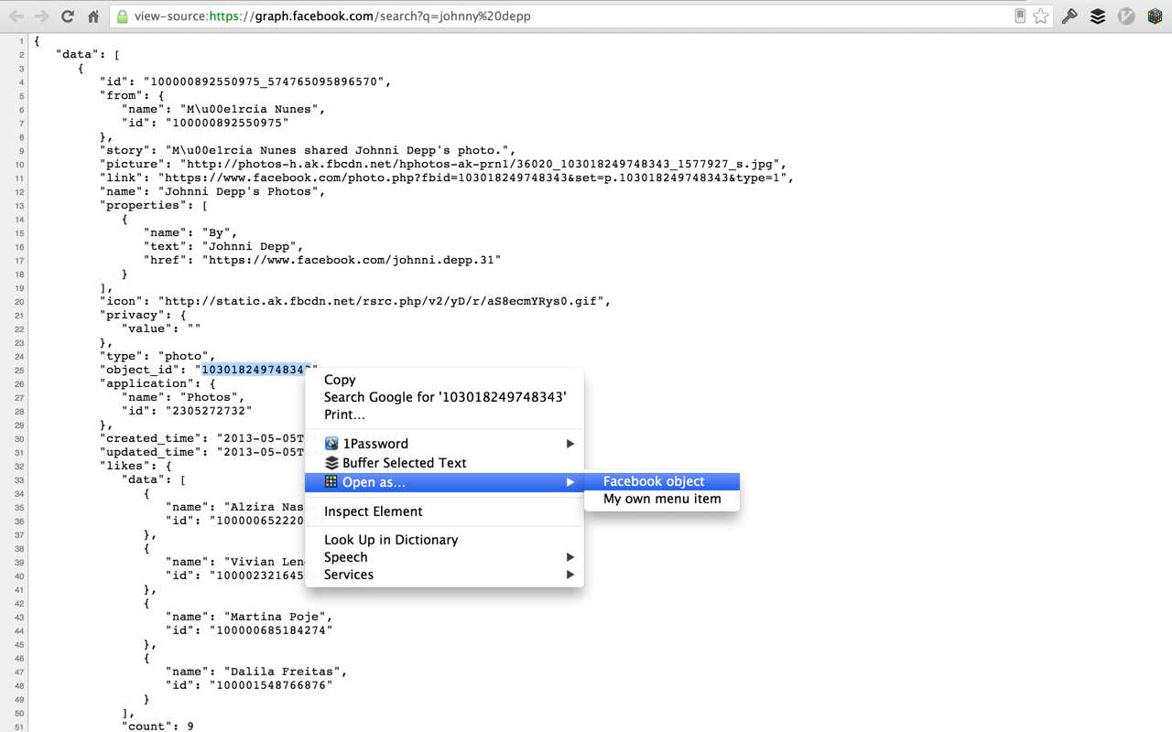The height and width of the screenshot is (732, 1172).
Task: Open the colorful cube extension icon
Action: pyautogui.click(x=1156, y=16)
